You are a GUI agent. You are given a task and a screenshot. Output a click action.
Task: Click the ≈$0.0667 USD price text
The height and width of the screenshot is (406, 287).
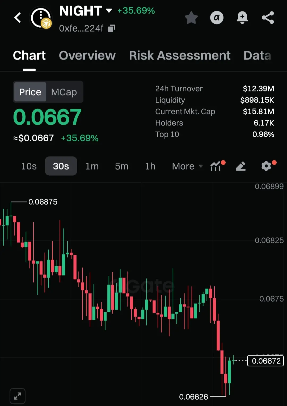pos(33,138)
